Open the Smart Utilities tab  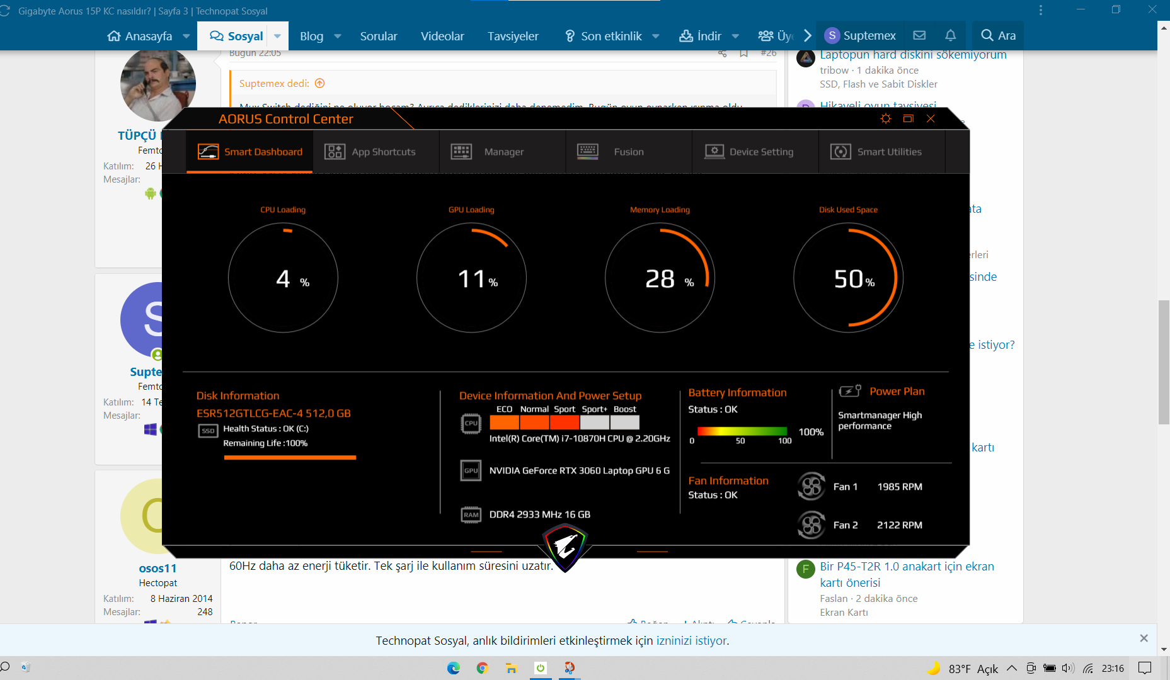(882, 152)
